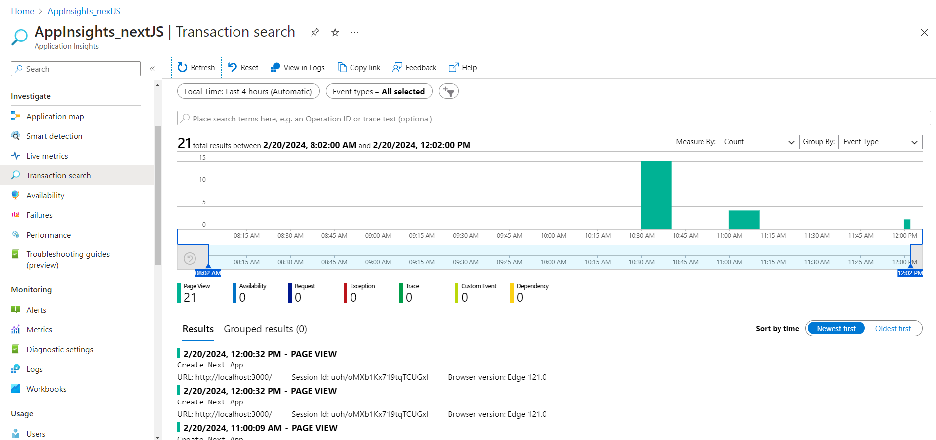The height and width of the screenshot is (440, 936).
Task: Mark as favorite with the star icon
Action: point(335,32)
